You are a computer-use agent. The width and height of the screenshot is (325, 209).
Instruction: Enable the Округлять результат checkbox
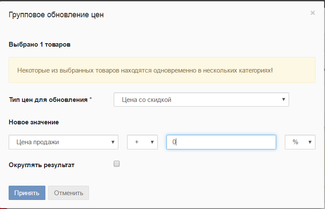pos(117,164)
